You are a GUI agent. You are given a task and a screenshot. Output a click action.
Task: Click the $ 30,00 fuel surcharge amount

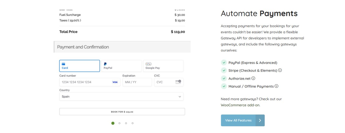click(x=180, y=15)
